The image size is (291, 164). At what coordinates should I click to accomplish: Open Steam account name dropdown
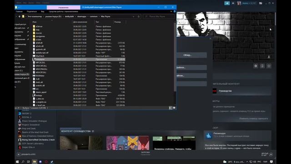(249, 3)
